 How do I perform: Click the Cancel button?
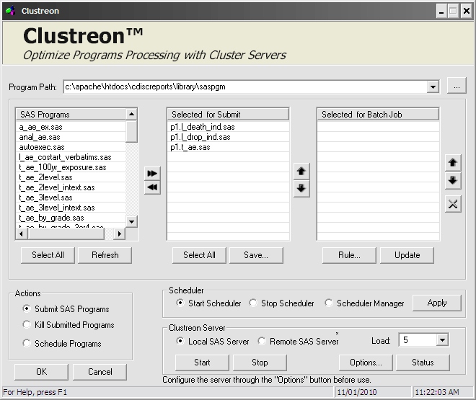click(100, 372)
